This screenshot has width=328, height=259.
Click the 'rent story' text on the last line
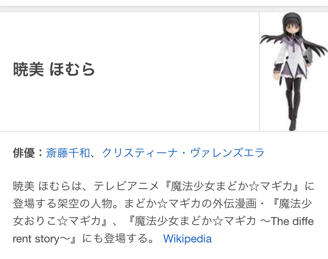coord(36,239)
